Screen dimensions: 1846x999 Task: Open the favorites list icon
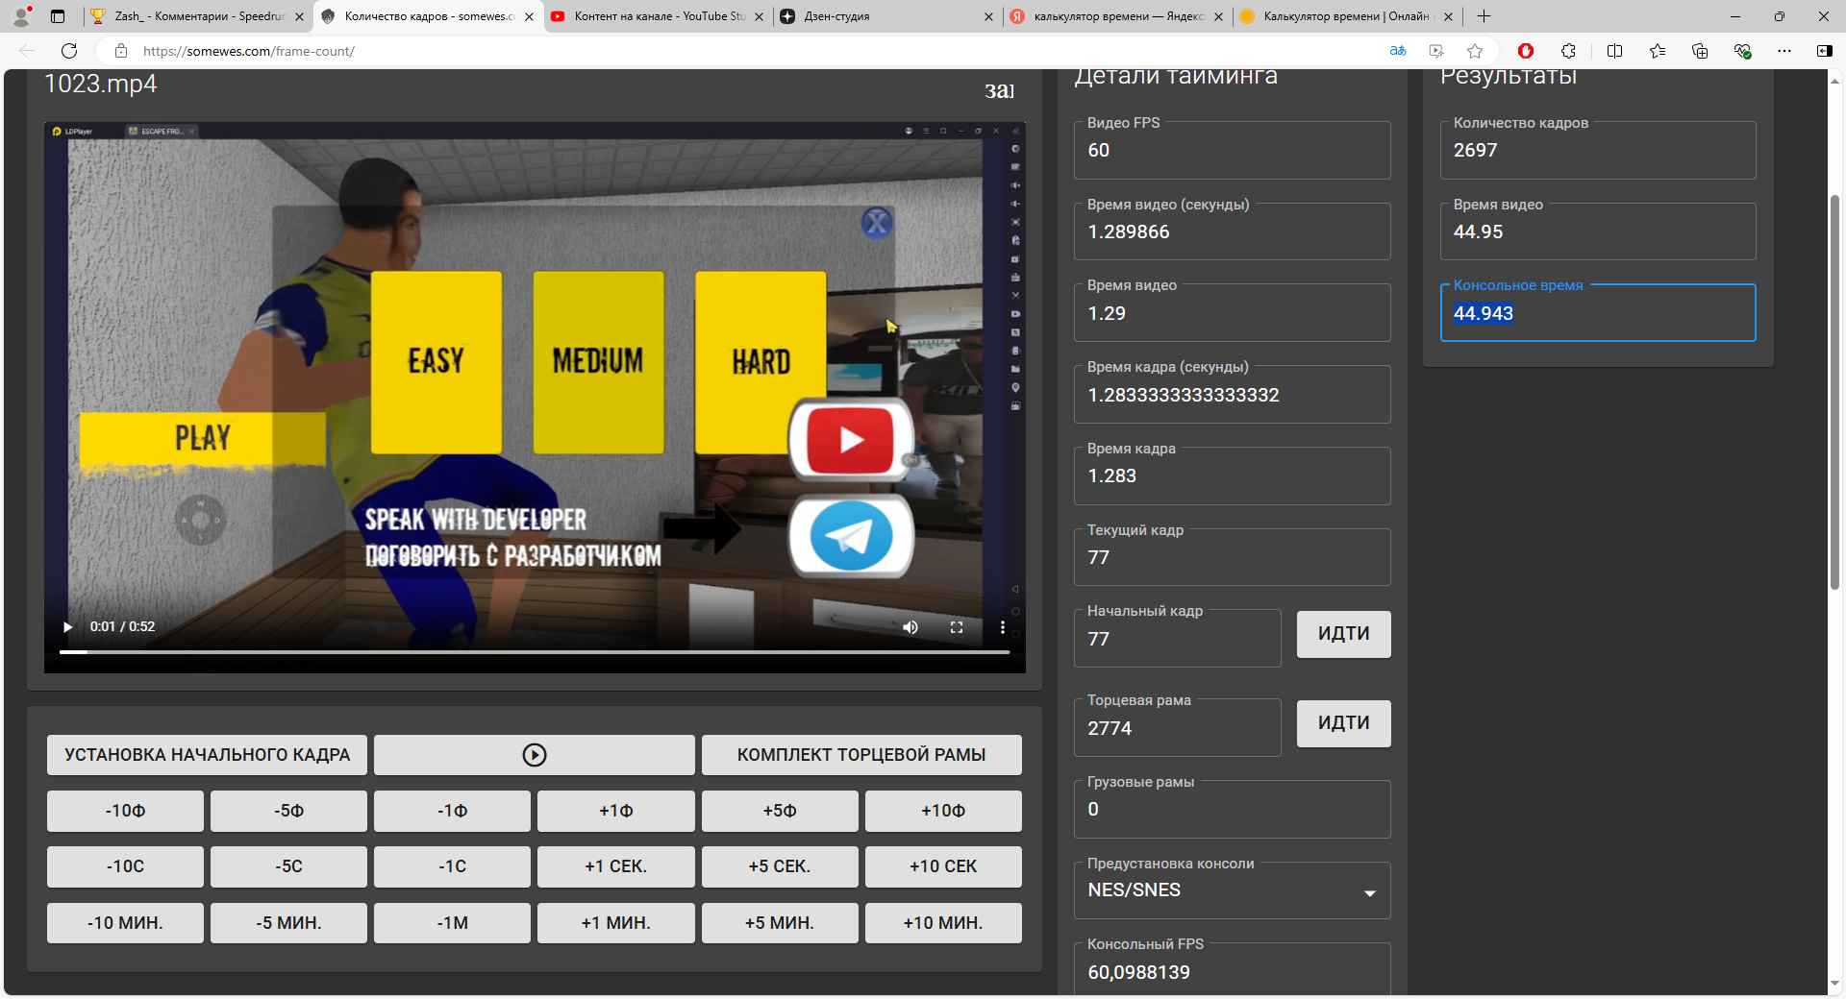(1658, 51)
